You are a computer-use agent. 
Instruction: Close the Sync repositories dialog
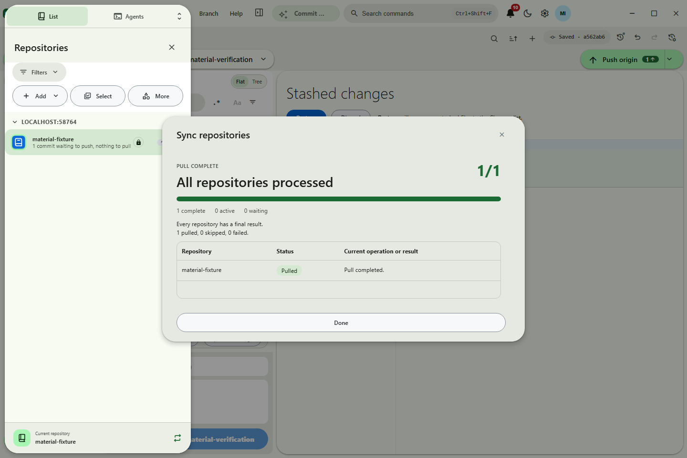click(x=501, y=135)
